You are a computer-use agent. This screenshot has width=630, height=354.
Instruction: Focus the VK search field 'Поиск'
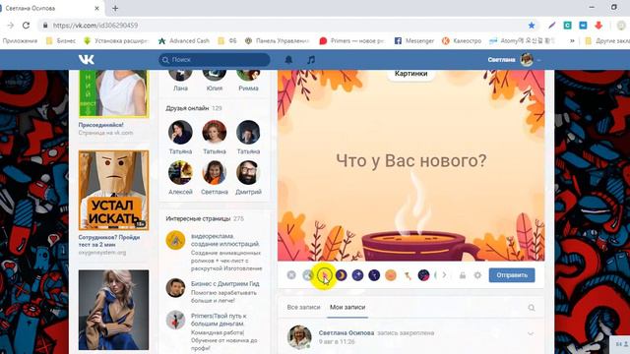(215, 60)
